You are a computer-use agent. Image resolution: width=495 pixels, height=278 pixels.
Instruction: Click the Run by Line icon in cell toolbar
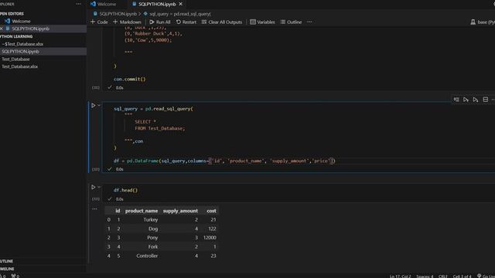point(456,100)
